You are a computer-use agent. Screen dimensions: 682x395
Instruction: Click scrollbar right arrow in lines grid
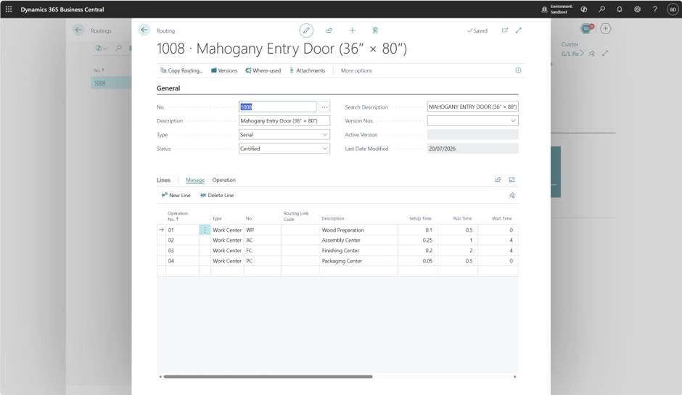(x=515, y=377)
